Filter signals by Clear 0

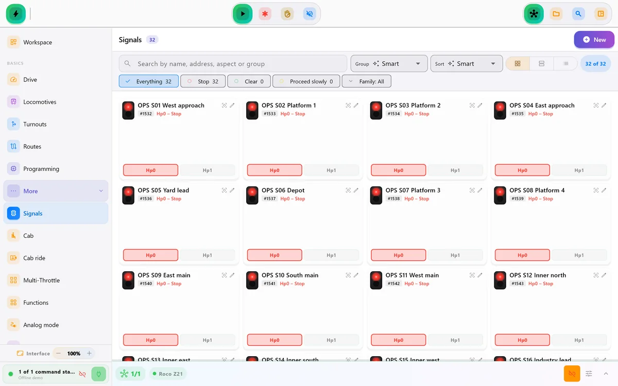click(x=249, y=81)
